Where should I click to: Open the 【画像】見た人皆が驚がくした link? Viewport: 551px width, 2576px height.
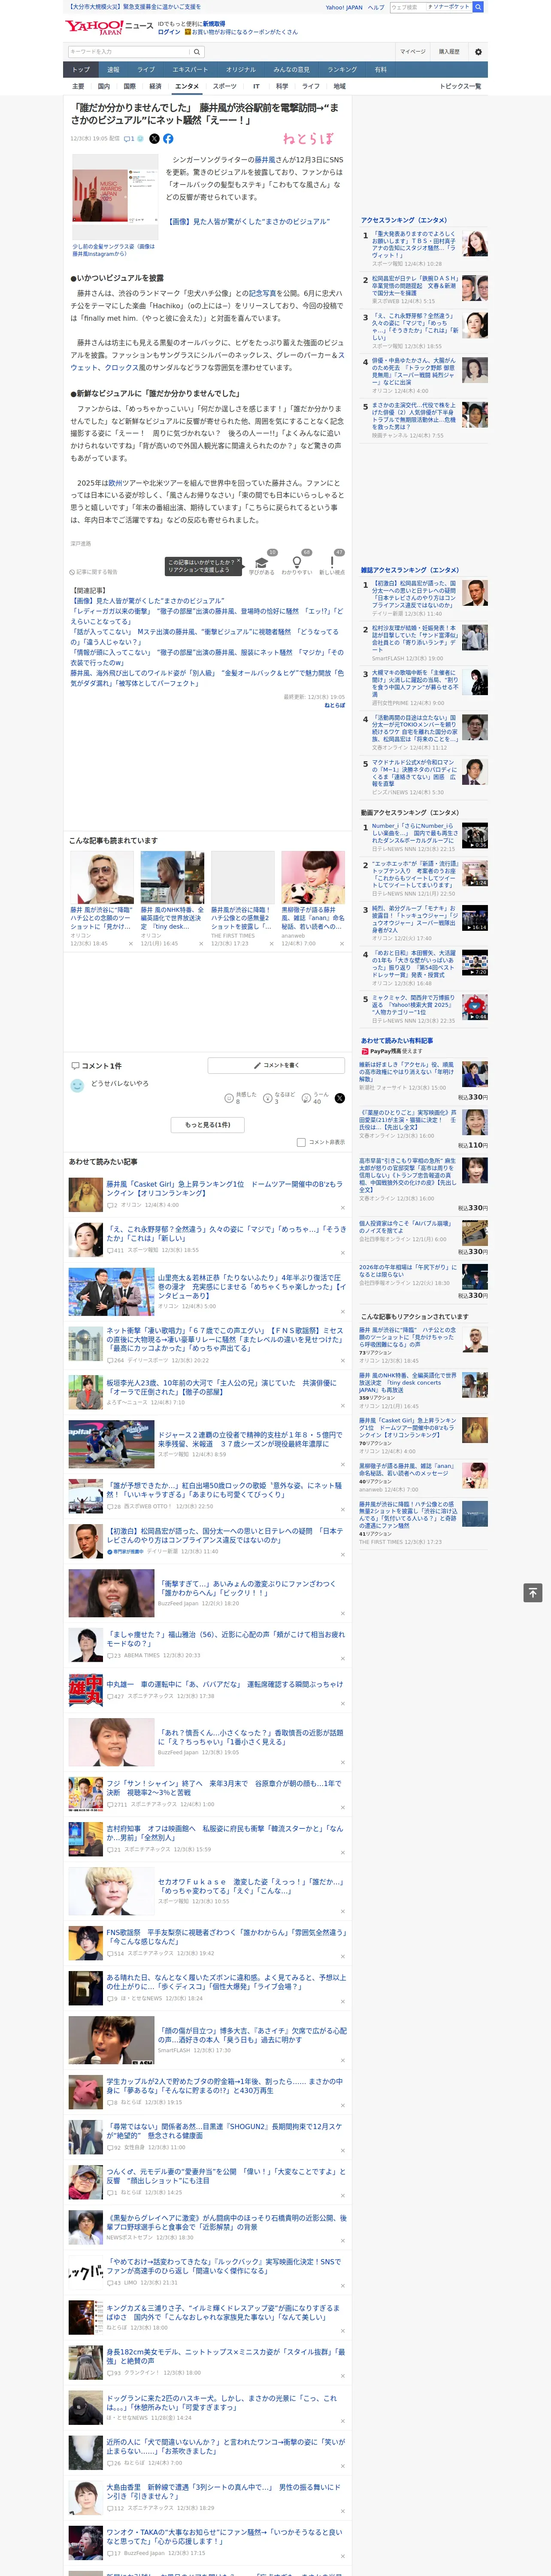(247, 222)
